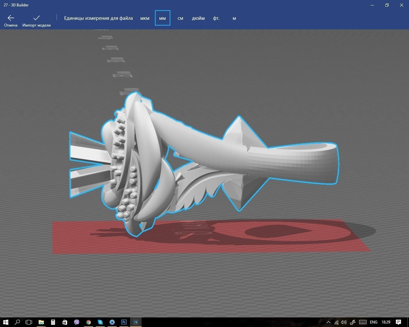Switch to Chrome on taskbar
Image resolution: width=409 pixels, height=327 pixels.
(88, 322)
